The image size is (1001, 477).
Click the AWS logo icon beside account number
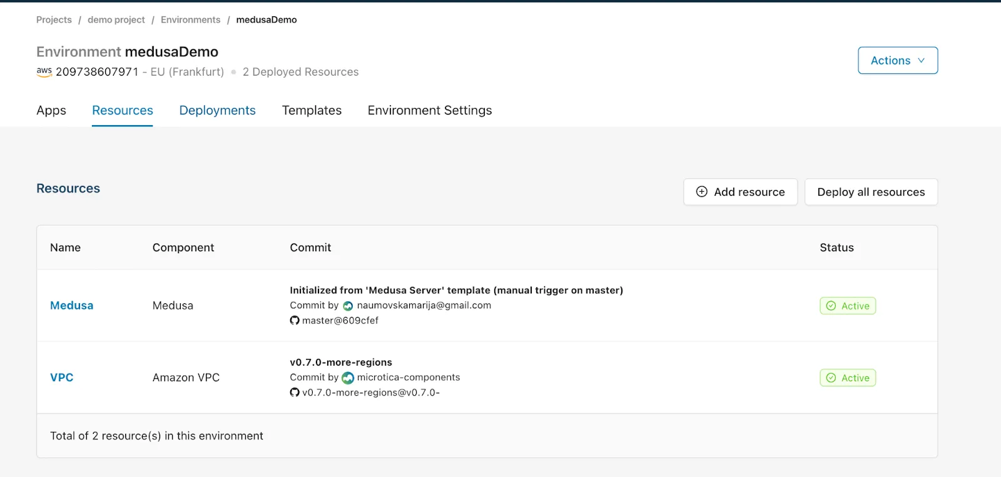click(44, 72)
